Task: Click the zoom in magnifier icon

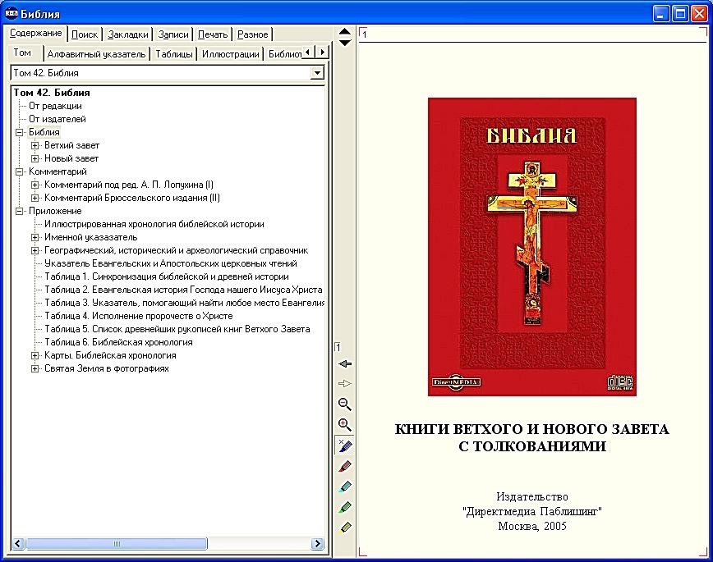Action: [345, 425]
